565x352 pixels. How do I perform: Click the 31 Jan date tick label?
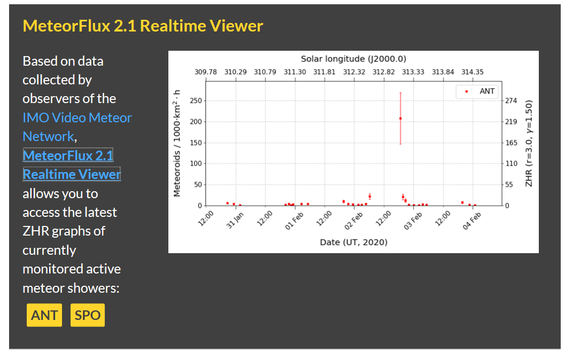coord(235,220)
